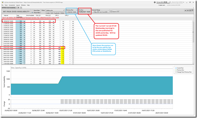Click the Edit filter button
This screenshot has width=197, height=118.
coord(52,13)
